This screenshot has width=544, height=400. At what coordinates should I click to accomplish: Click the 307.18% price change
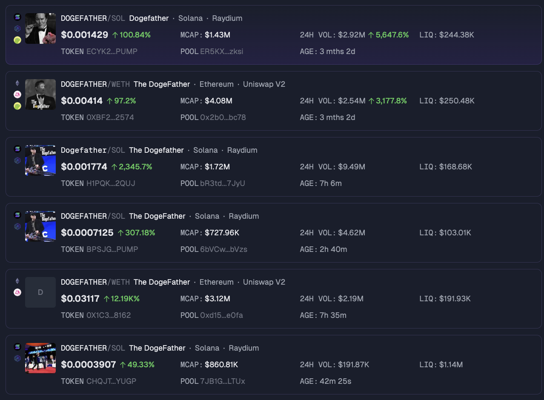137,233
